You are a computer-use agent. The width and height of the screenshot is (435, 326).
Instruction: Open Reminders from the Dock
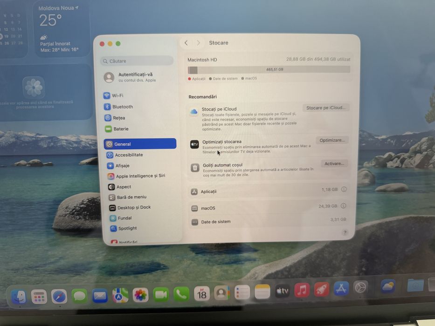coord(242,292)
